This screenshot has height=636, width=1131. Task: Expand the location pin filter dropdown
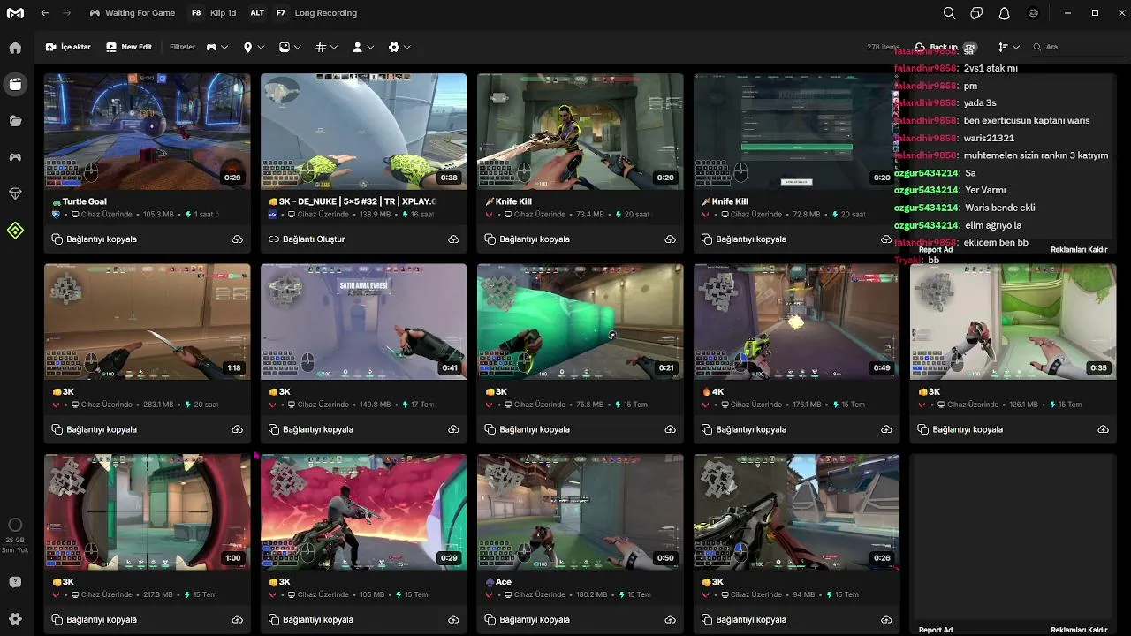coord(253,47)
